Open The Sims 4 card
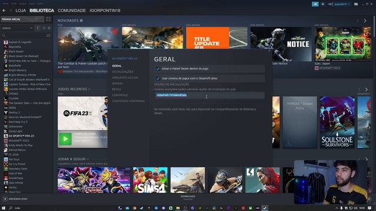The height and width of the screenshot is (211, 376). click(150, 180)
